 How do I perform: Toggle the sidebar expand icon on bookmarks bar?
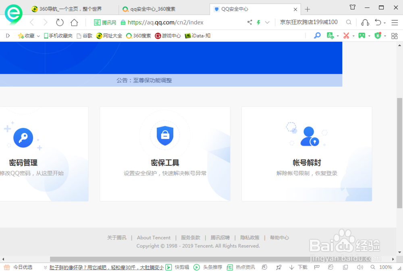pos(8,36)
